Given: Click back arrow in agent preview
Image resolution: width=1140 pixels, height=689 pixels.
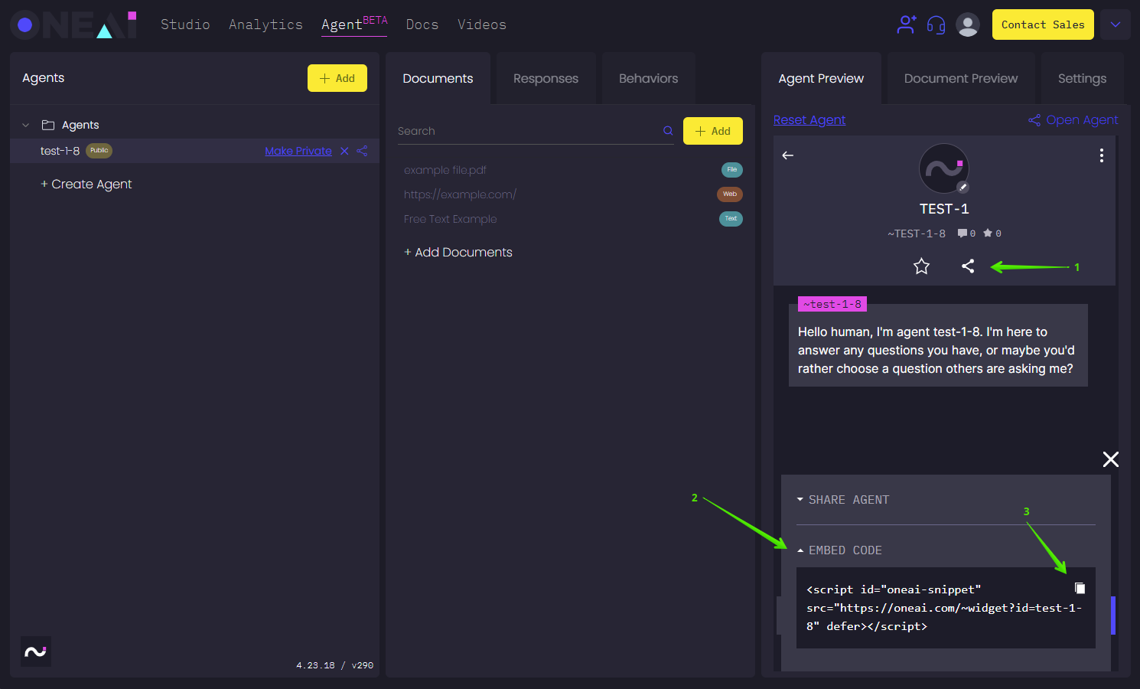Looking at the screenshot, I should [787, 155].
